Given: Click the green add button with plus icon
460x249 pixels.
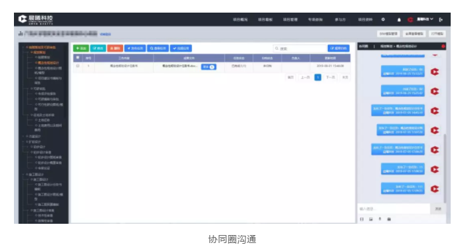Looking at the screenshot, I should pos(81,48).
